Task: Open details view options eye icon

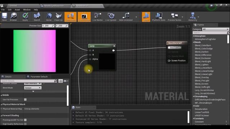Action: [x=66, y=81]
